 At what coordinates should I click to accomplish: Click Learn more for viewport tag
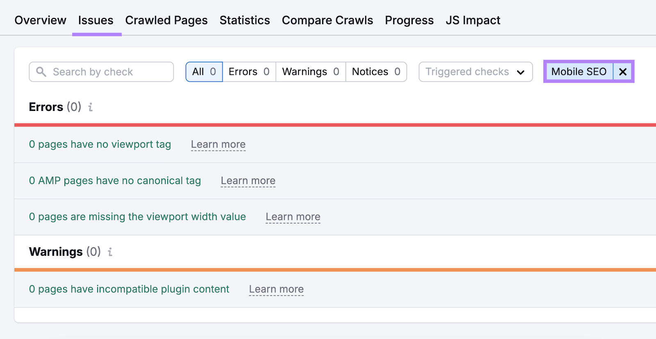(218, 145)
